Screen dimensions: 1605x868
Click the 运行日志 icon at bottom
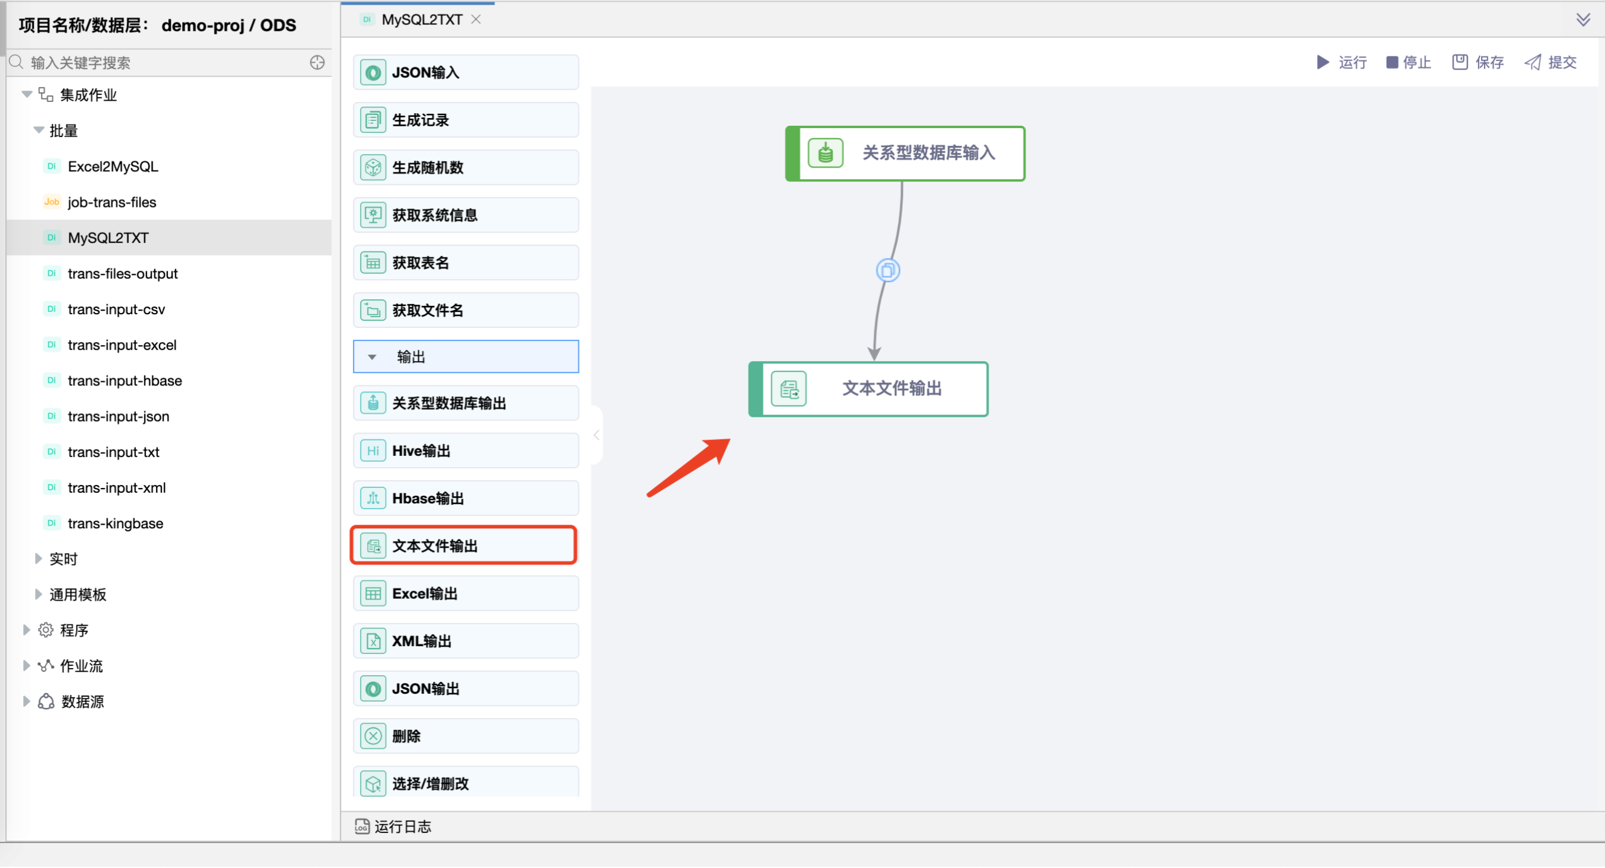click(x=362, y=826)
